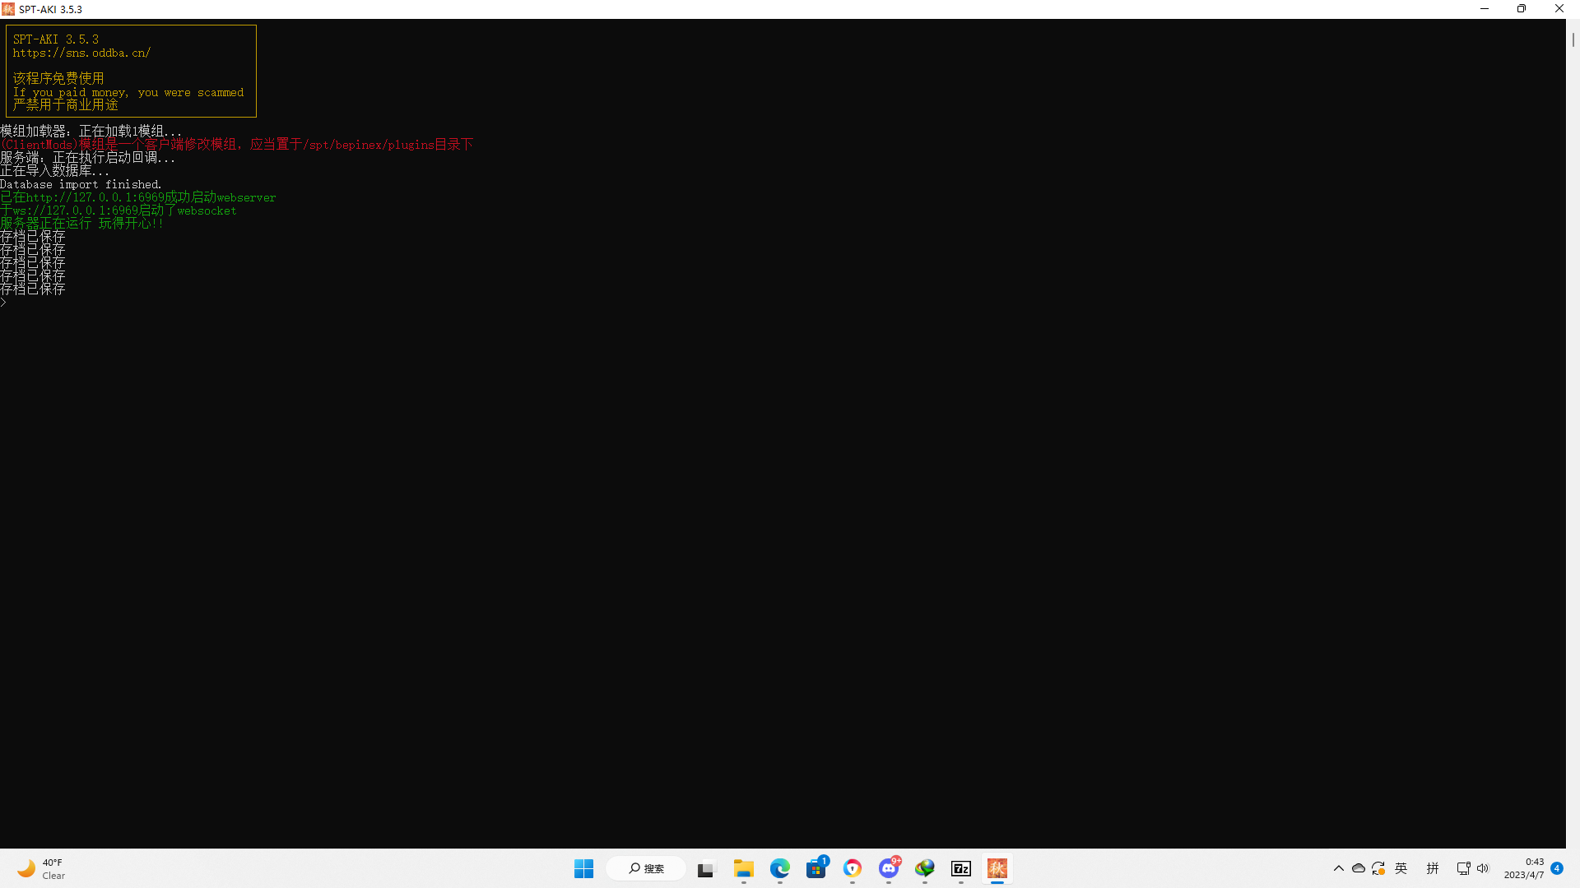The image size is (1580, 888).
Task: Expand widgets via the 40°F weather button
Action: (39, 868)
